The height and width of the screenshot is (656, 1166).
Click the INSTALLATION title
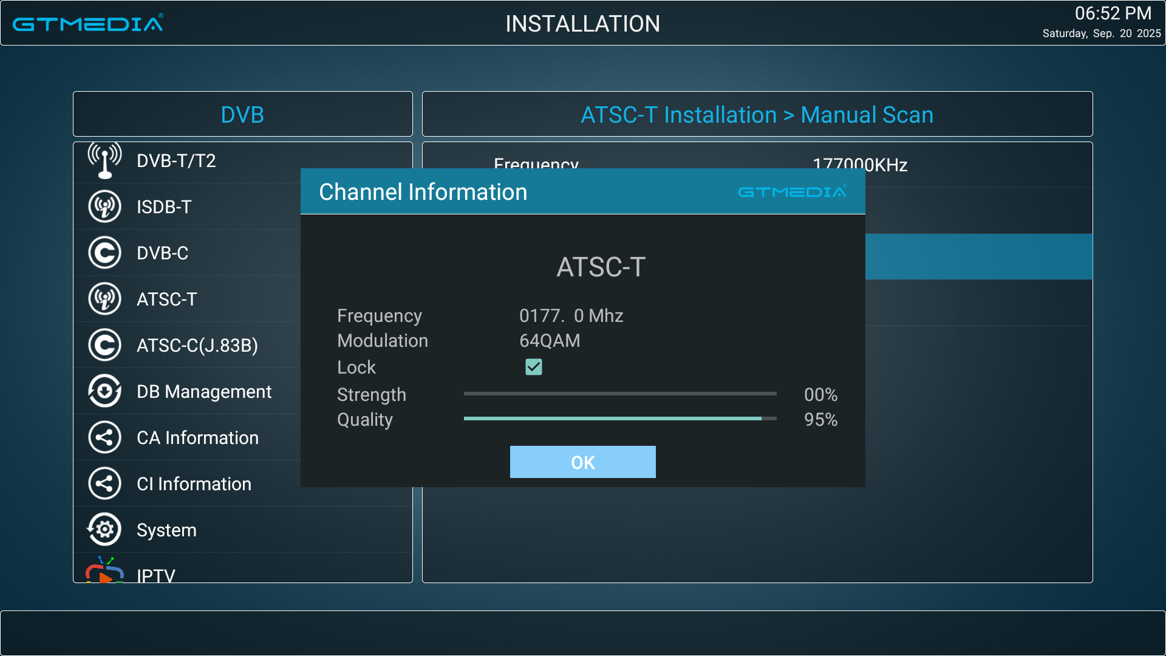click(x=583, y=24)
